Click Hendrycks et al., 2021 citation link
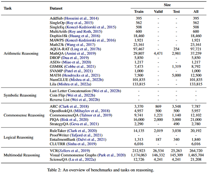 [x=81, y=75]
